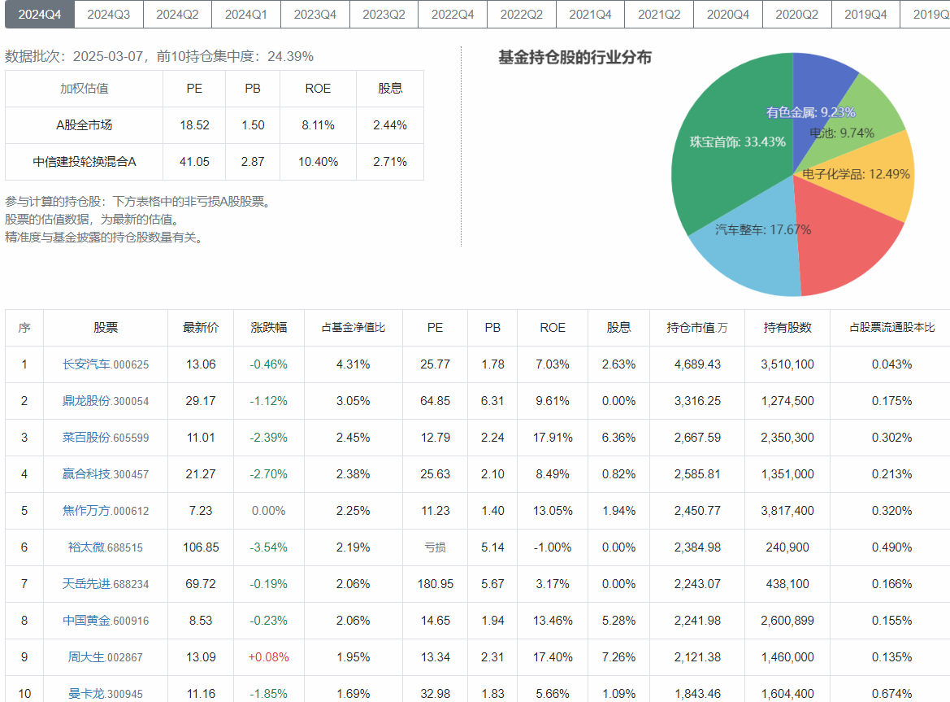Viewport: 950px width, 702px height.
Task: Click the 基金持仓股的行业分布 chart title
Action: click(575, 58)
